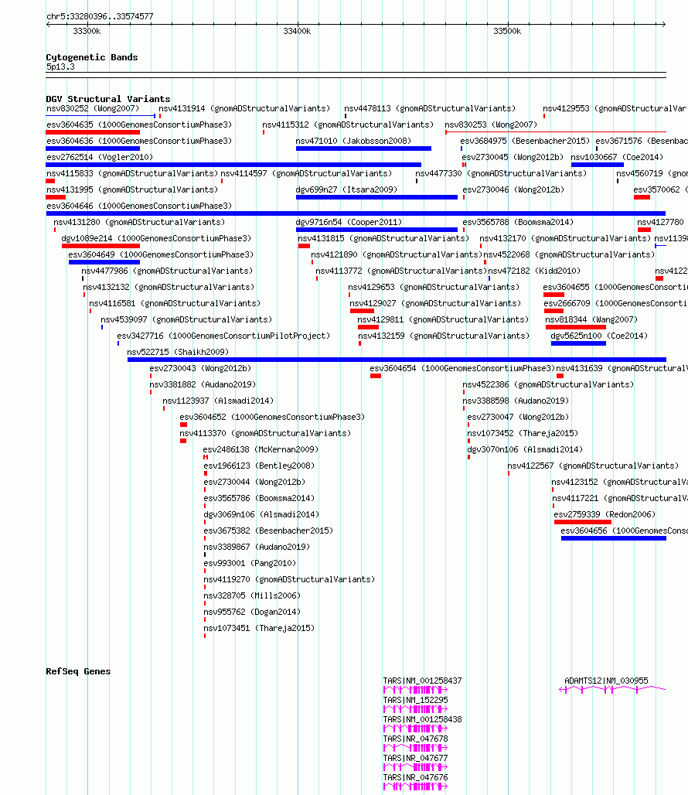The image size is (688, 795).
Task: Click the esv1966123 (Bentley2008) label
Action: point(260,466)
